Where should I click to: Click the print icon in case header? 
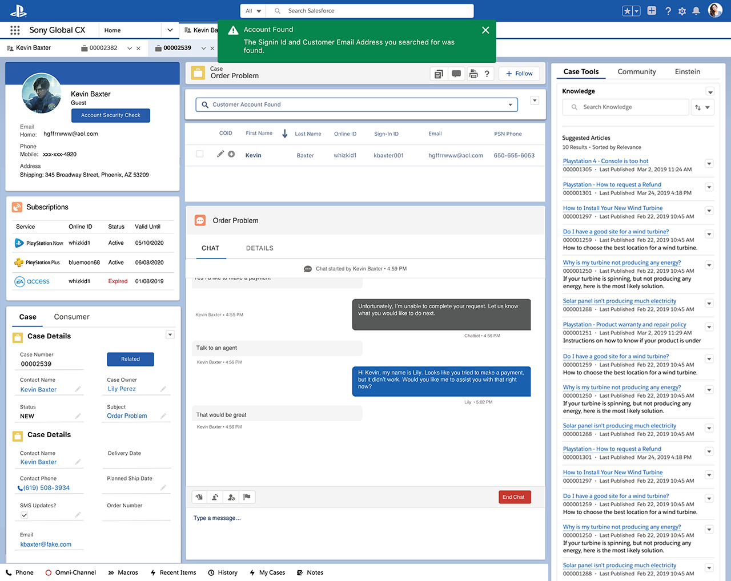[x=473, y=74]
